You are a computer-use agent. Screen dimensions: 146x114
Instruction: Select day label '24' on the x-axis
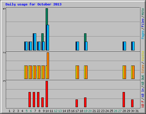tap(107, 111)
